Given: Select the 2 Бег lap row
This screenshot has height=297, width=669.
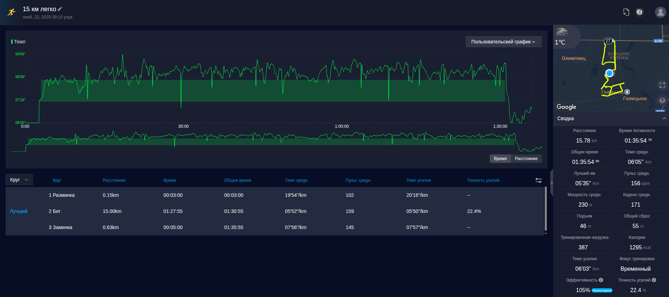Looking at the screenshot, I should (x=274, y=211).
